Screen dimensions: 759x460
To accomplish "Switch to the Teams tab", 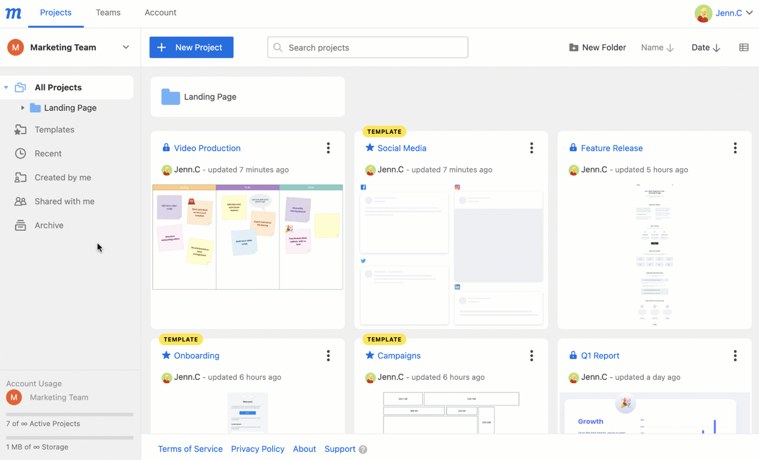I will tap(108, 12).
